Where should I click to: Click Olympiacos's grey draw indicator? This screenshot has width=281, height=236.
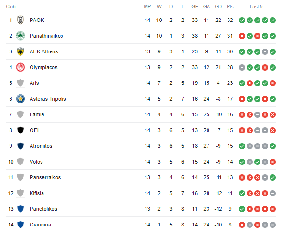(x=242, y=68)
